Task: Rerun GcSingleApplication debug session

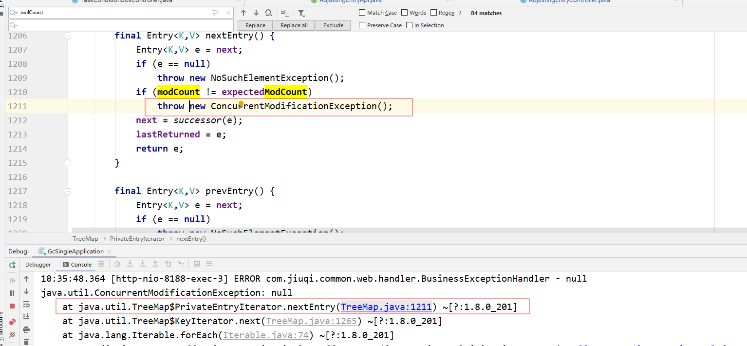Action: pyautogui.click(x=12, y=265)
